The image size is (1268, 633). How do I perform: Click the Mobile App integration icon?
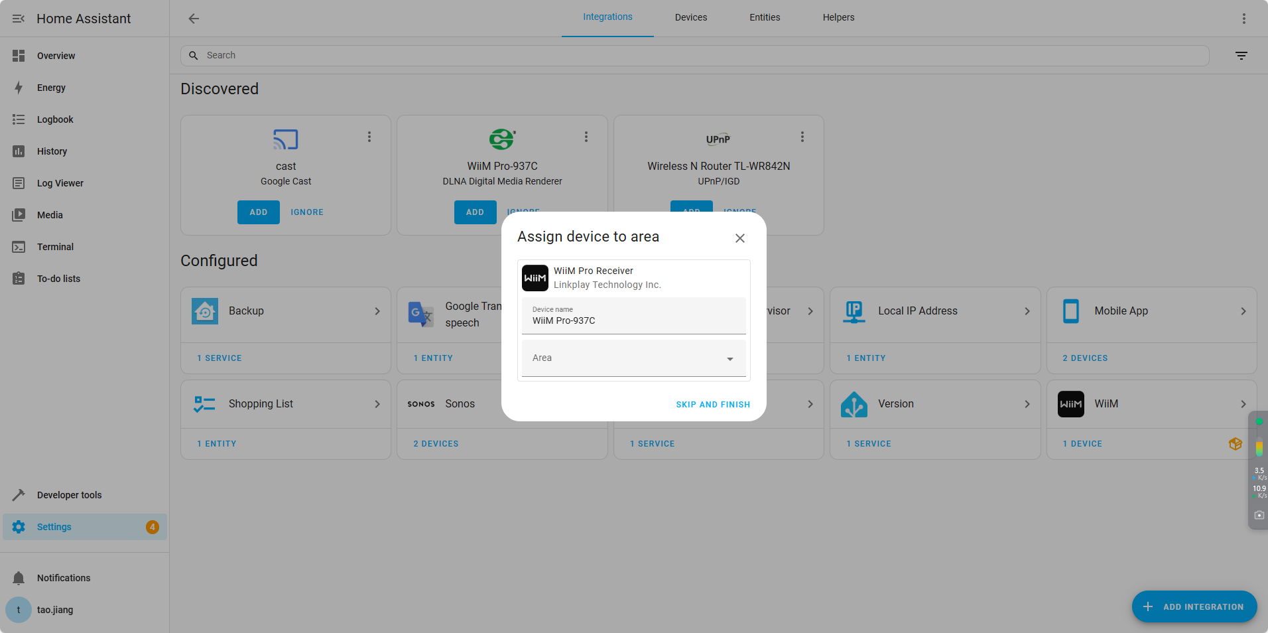click(1071, 311)
